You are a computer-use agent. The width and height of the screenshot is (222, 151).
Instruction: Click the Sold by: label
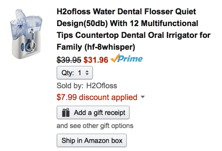pyautogui.click(x=70, y=86)
